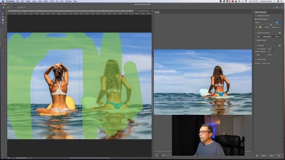Viewport: 285px width, 160px height.
Task: Open Spotlight search in the menu bar
Action: click(274, 1)
